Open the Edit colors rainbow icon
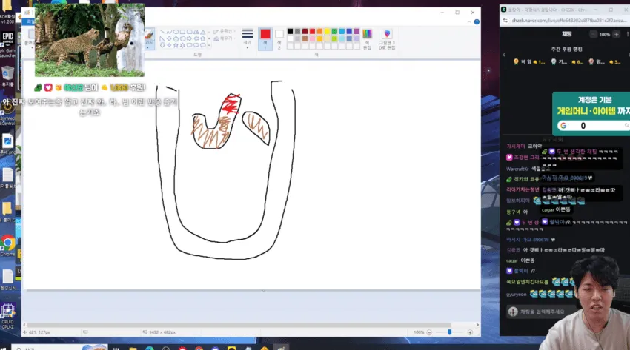 pos(367,38)
